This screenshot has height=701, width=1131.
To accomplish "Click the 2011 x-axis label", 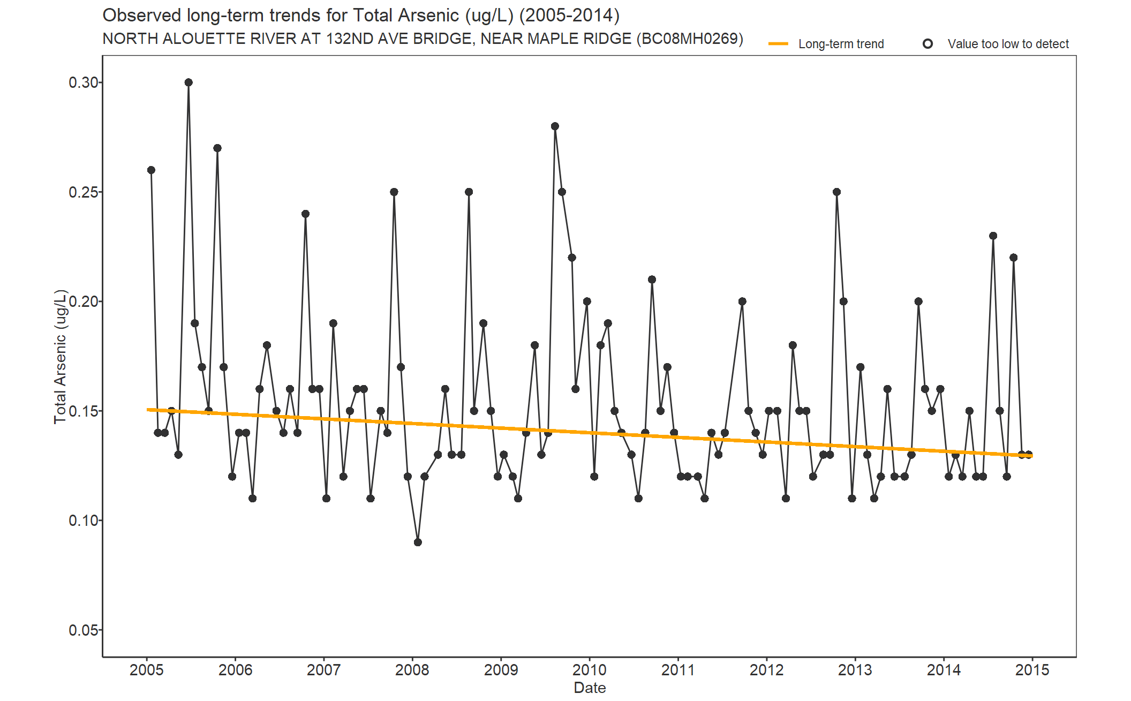I will [678, 670].
